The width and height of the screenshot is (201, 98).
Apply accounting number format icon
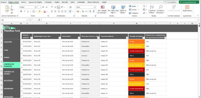(x=77, y=12)
